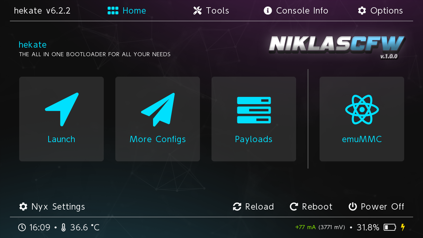Click the Reload circular arrows icon
The image size is (423, 238).
click(x=237, y=207)
